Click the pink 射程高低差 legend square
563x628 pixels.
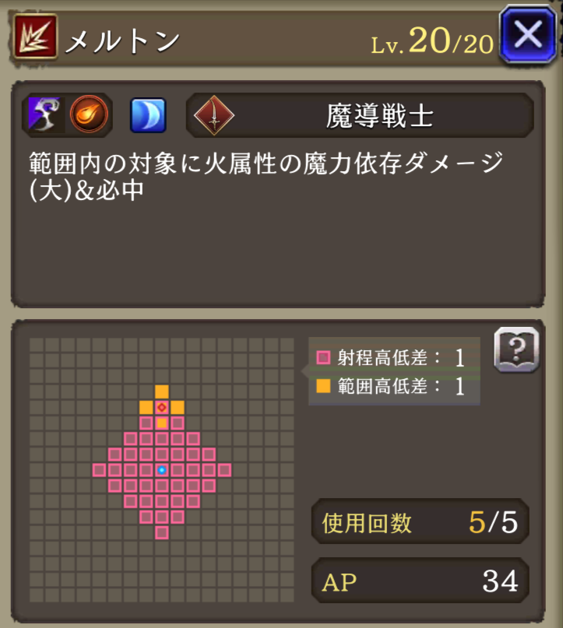[x=323, y=357]
